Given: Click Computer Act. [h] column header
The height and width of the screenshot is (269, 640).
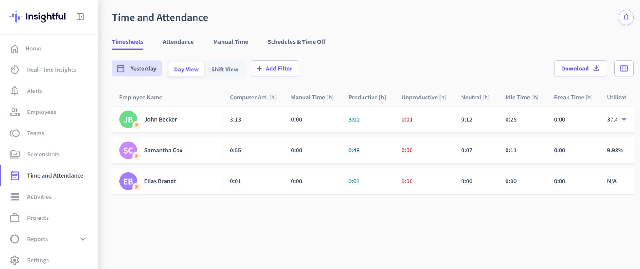Looking at the screenshot, I should [253, 97].
